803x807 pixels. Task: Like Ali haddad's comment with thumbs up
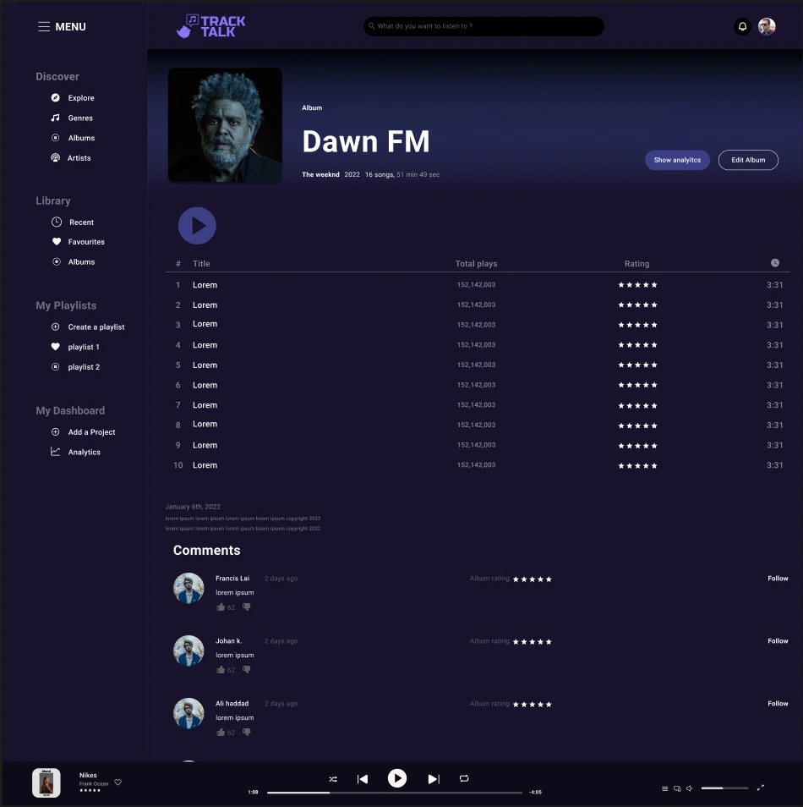221,733
